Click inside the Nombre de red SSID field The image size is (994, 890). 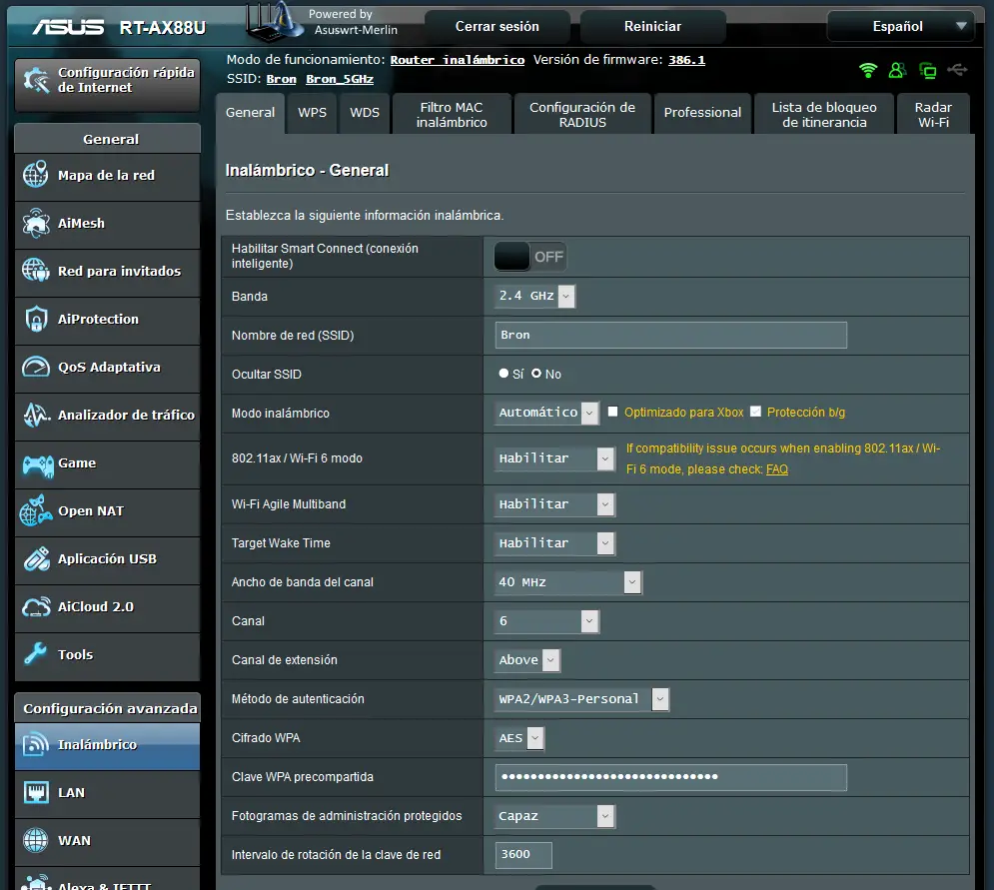(670, 335)
